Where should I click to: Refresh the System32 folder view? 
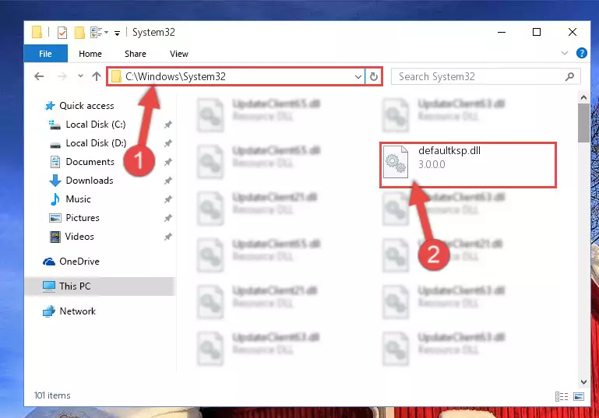pyautogui.click(x=374, y=77)
